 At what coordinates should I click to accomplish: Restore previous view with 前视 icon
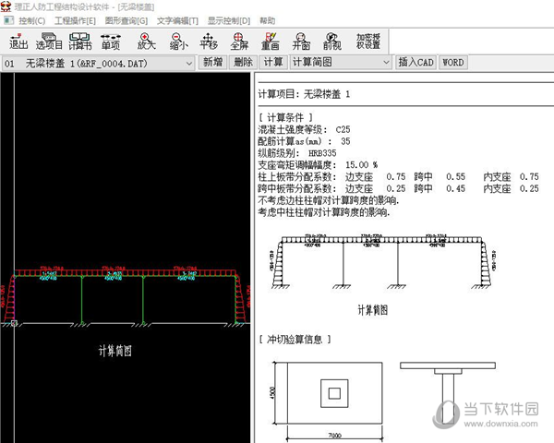(332, 42)
